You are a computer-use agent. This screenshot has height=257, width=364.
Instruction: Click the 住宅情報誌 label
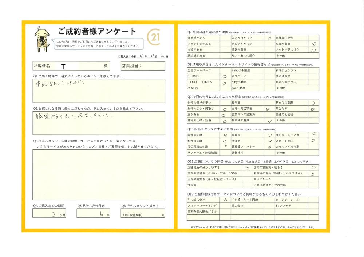click(283, 76)
